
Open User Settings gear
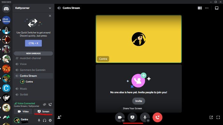click(50, 120)
